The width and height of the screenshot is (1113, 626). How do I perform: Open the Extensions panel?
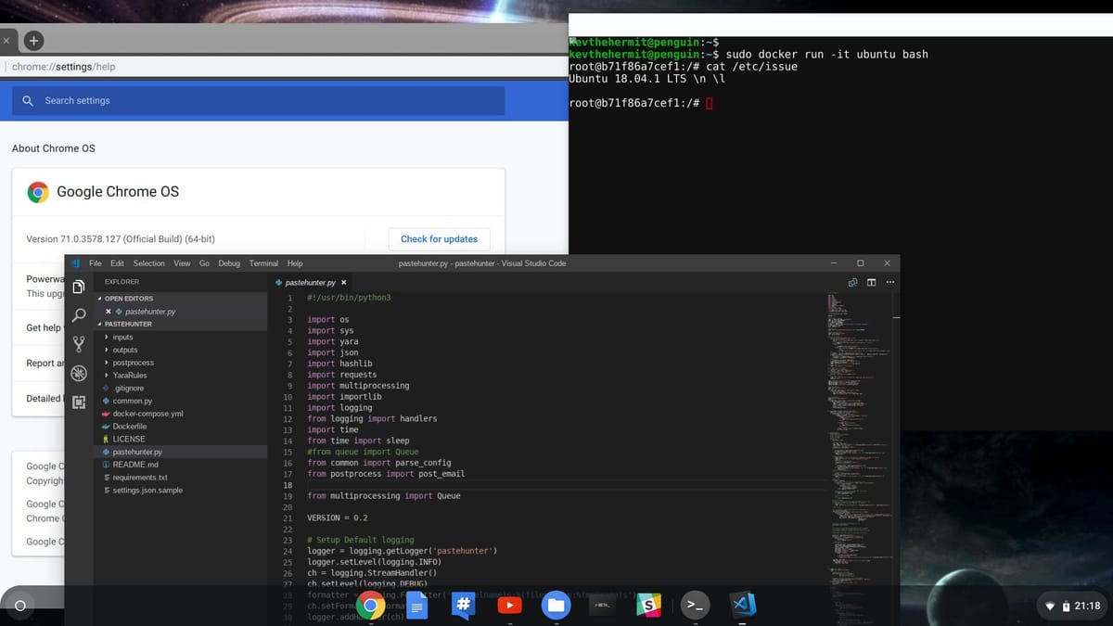tap(79, 401)
